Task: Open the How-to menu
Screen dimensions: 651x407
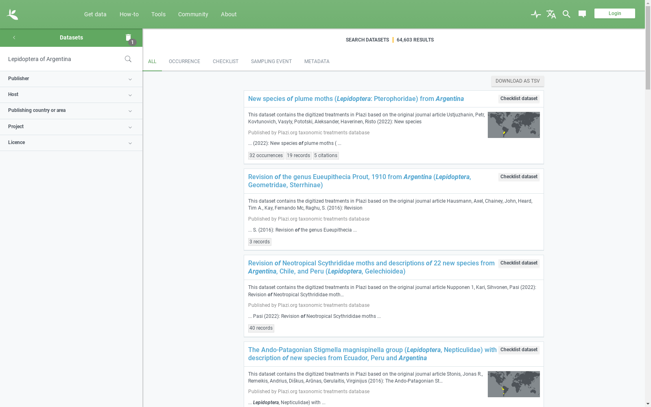Action: pyautogui.click(x=129, y=14)
